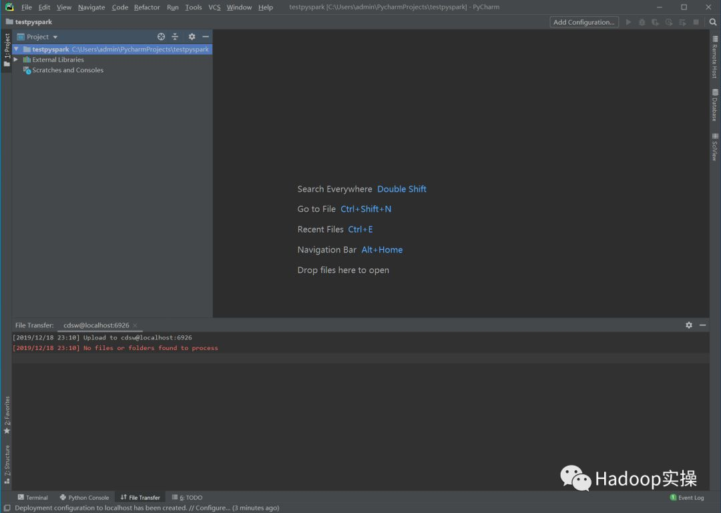
Task: Open the Project view dropdown
Action: [37, 37]
